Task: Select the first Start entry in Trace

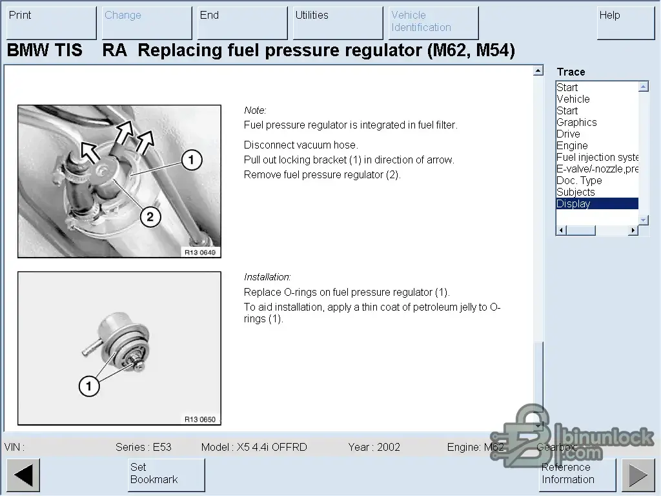Action: point(597,87)
